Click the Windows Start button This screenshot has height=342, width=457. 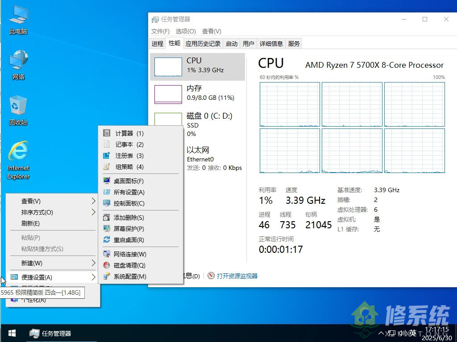tap(11, 333)
